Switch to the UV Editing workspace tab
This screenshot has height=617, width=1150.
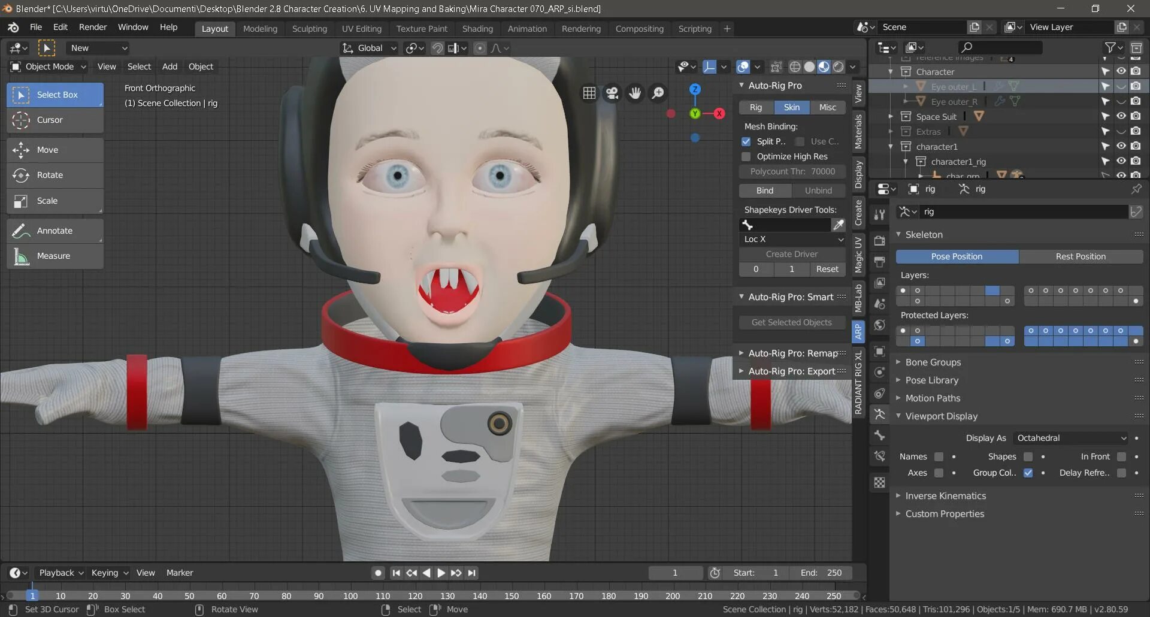(362, 29)
